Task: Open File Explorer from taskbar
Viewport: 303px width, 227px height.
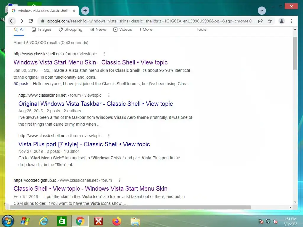Action: coord(135,221)
